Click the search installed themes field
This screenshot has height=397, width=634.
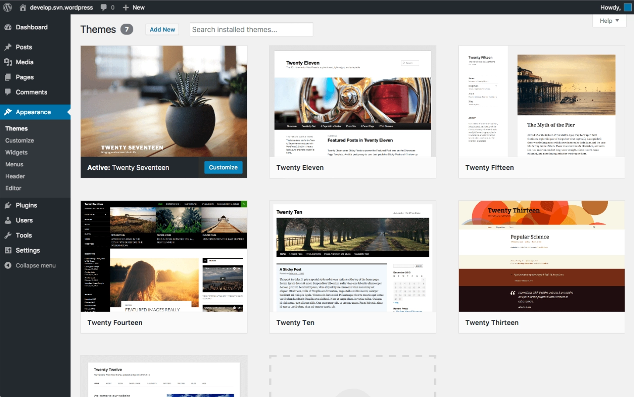tap(251, 29)
